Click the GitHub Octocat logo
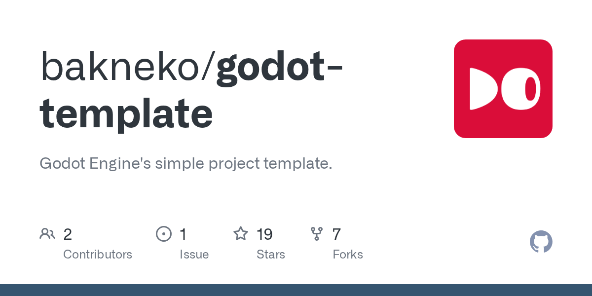The width and height of the screenshot is (592, 296). [541, 242]
